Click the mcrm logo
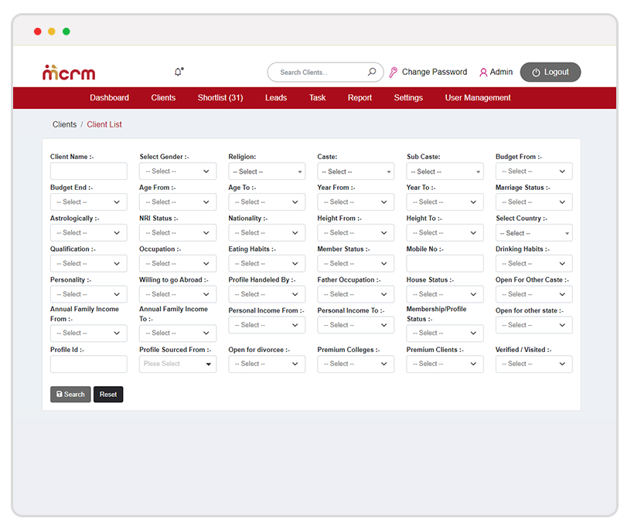The image size is (634, 525). click(x=69, y=73)
